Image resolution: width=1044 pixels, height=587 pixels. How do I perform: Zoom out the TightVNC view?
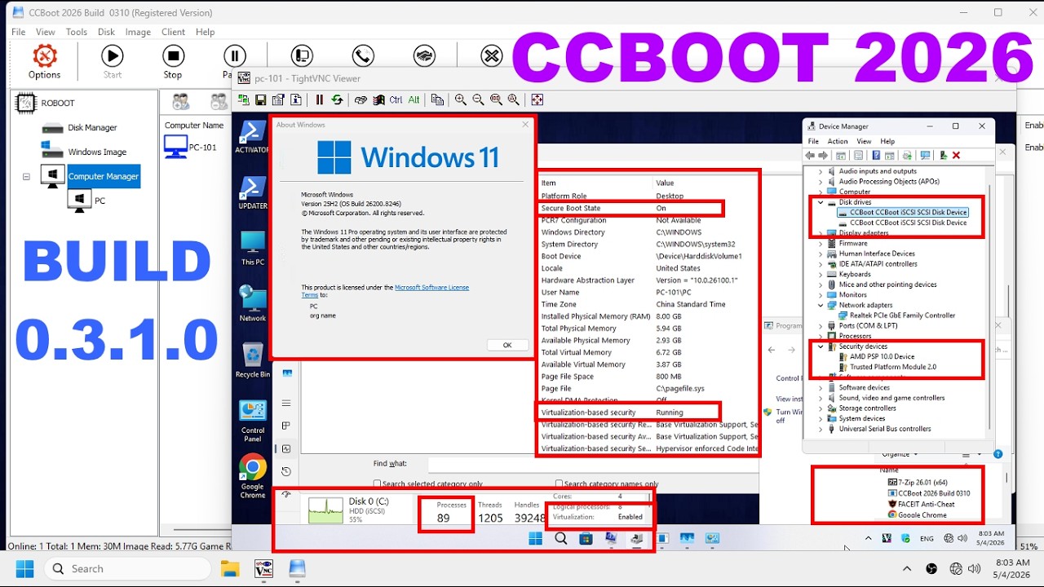click(x=478, y=99)
